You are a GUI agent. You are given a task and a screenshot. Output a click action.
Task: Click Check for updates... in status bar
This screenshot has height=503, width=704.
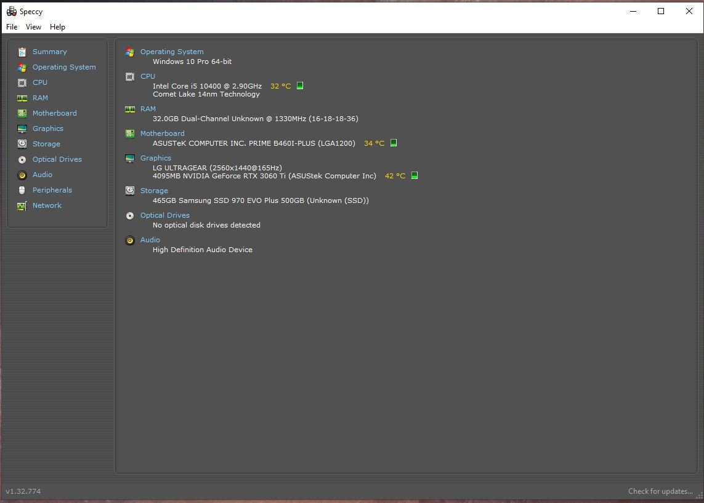660,491
